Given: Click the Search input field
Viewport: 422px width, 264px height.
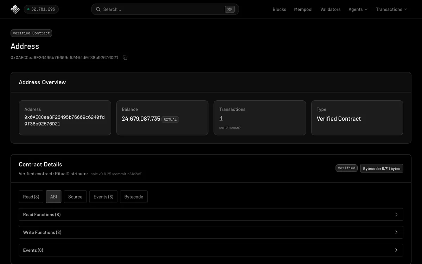Looking at the screenshot, I should (165, 9).
